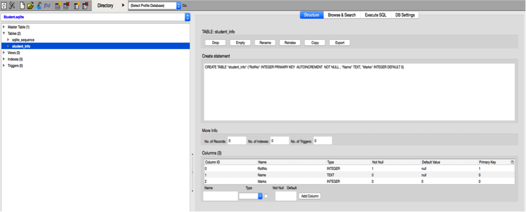This screenshot has height=212, width=526.
Task: Click the Refresh icon in toolbar
Action: coord(3,5)
